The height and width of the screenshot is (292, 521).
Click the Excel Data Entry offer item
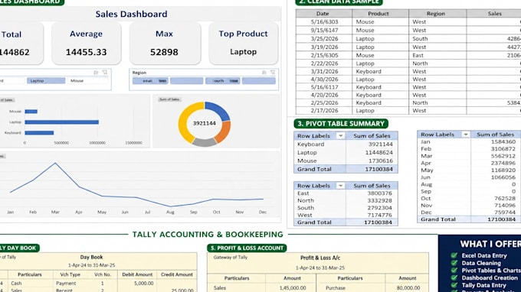pos(484,255)
